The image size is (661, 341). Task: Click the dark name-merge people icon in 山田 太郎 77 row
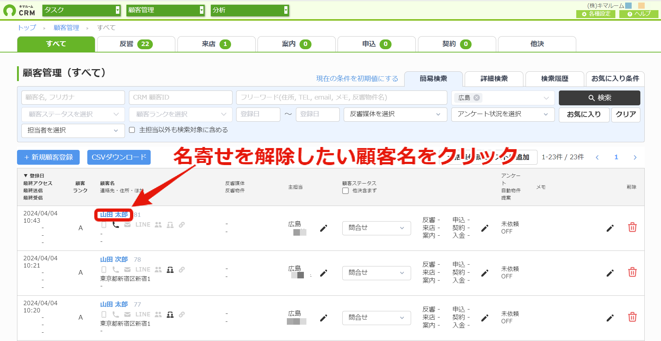point(170,315)
